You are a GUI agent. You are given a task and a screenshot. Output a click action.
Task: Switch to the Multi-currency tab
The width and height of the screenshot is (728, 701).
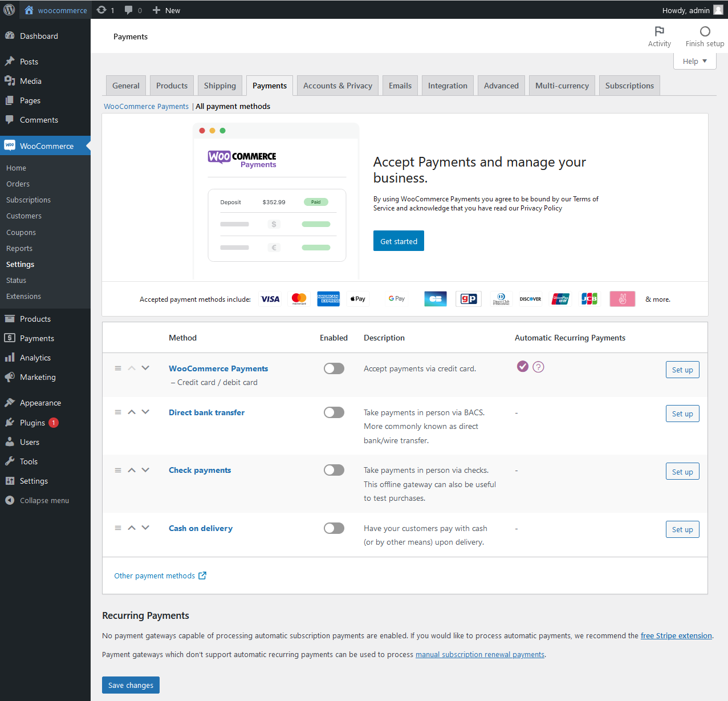point(562,86)
